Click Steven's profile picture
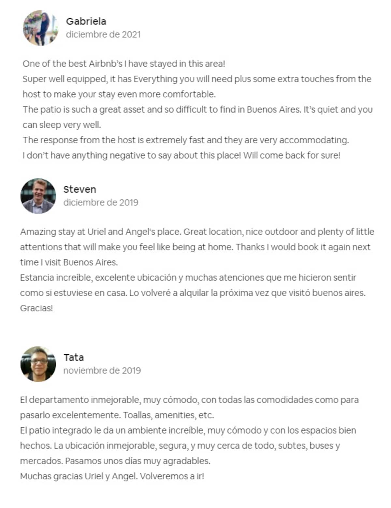 click(x=38, y=196)
